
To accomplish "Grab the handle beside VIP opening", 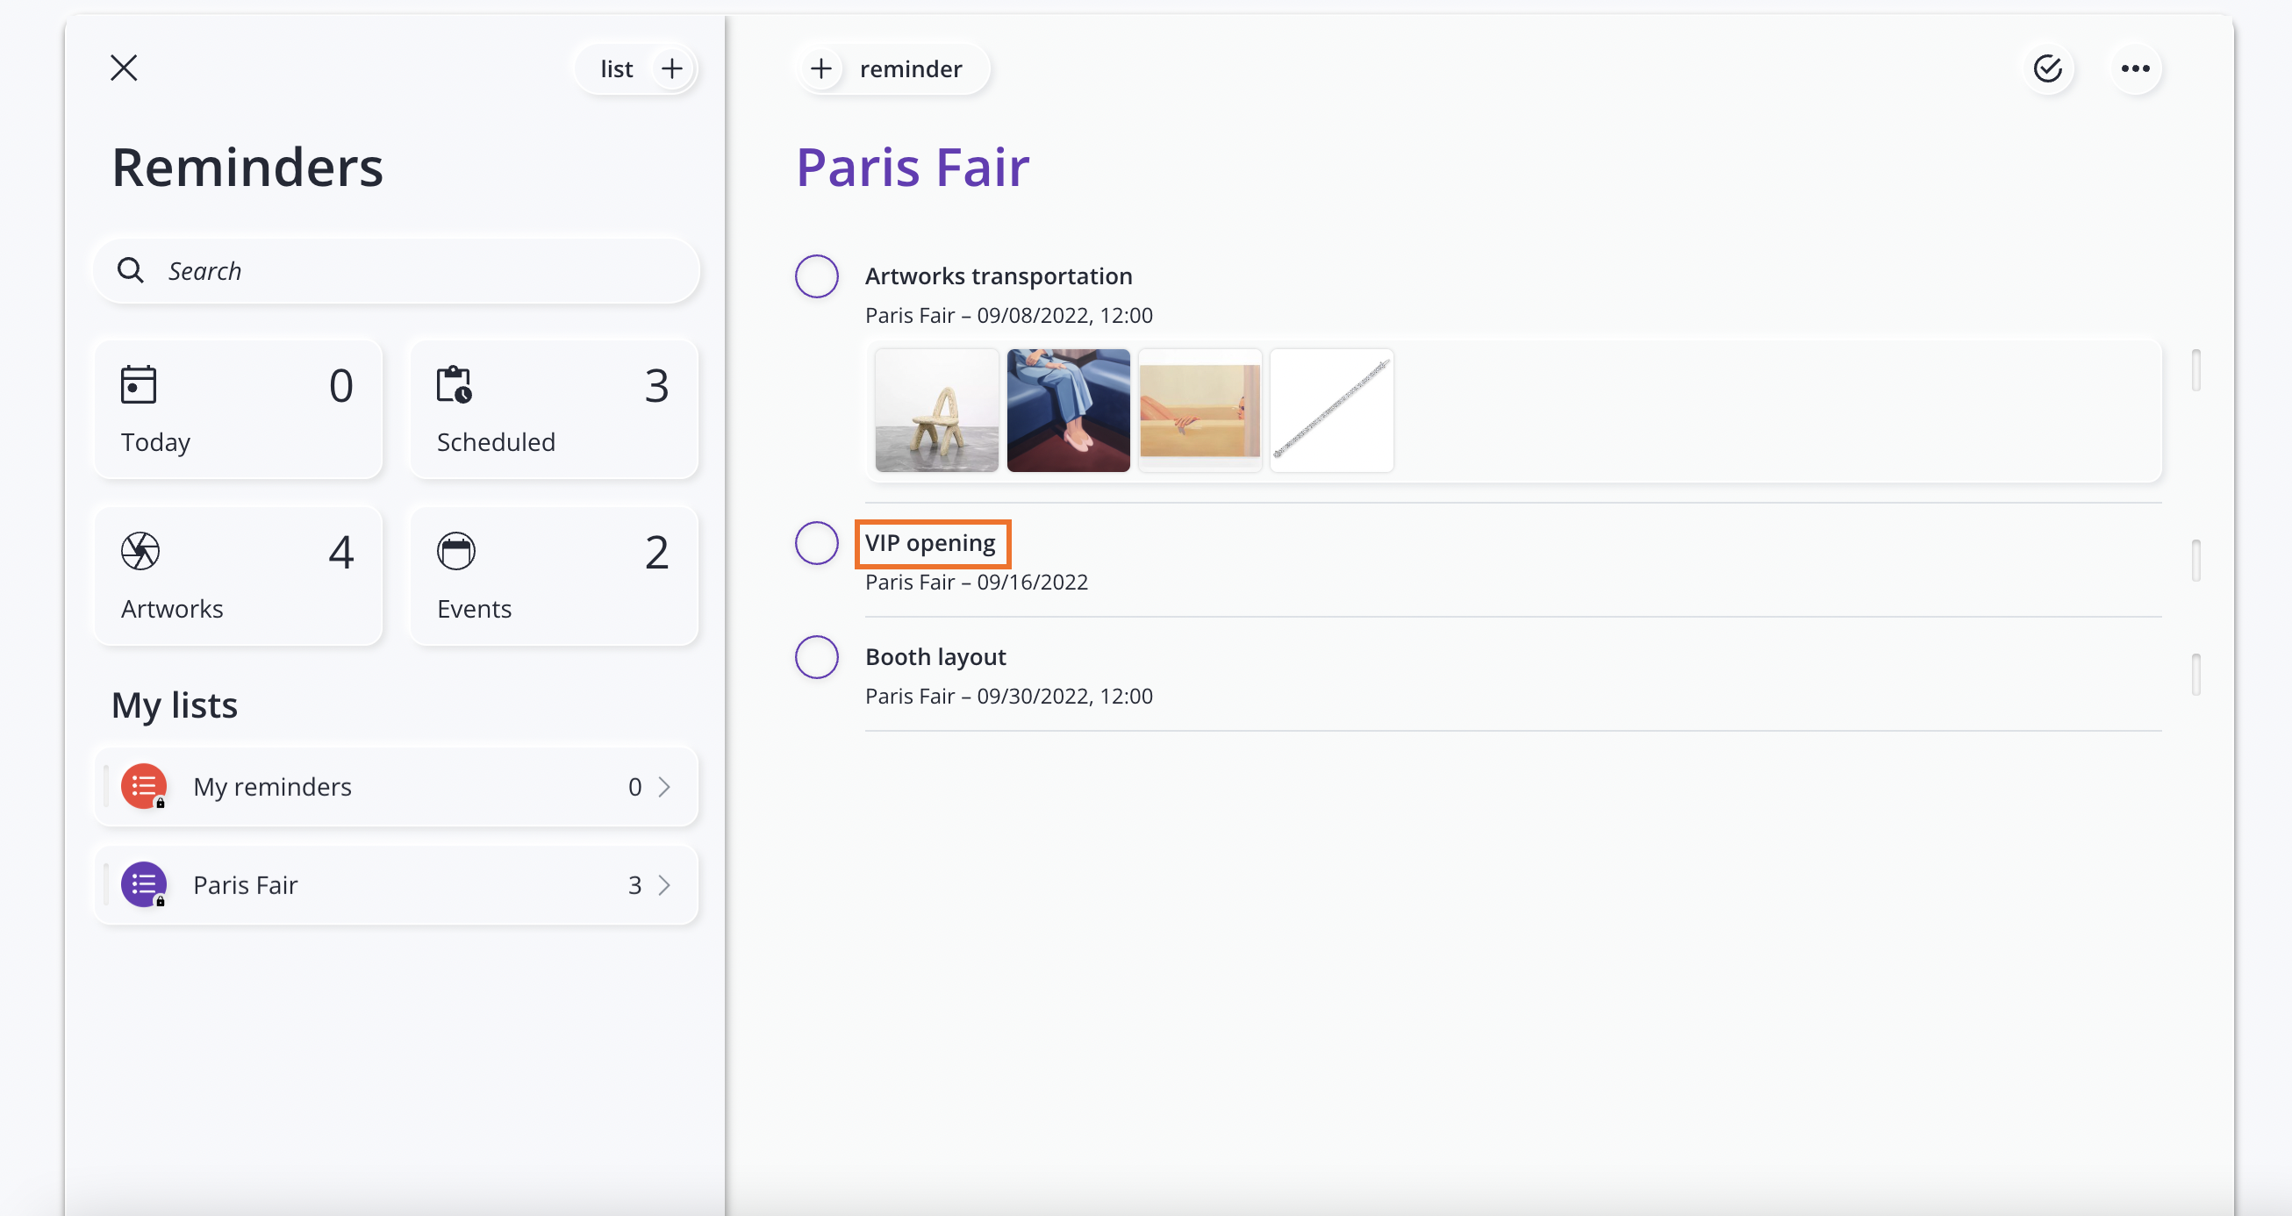I will [x=2195, y=561].
